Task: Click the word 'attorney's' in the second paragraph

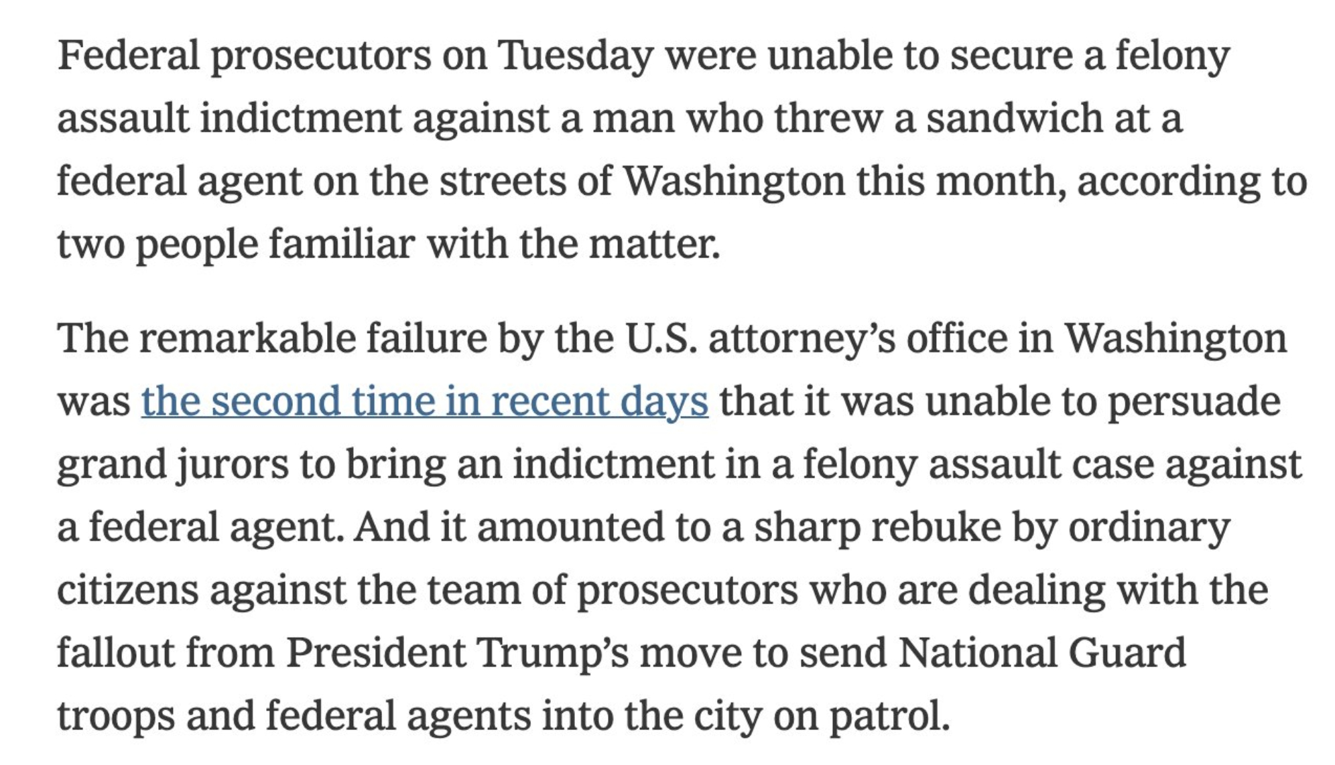Action: pyautogui.click(x=802, y=338)
